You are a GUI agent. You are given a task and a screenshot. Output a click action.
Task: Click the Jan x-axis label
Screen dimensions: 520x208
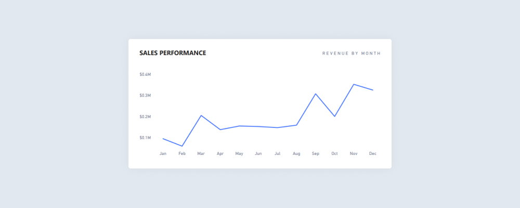point(163,154)
